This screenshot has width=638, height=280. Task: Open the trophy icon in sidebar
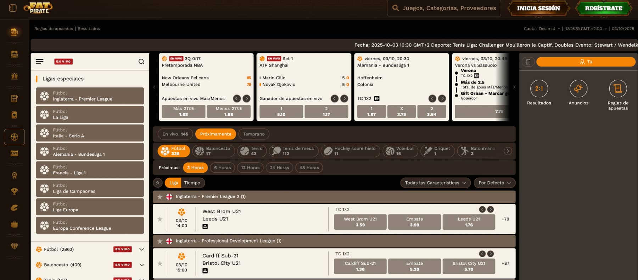click(x=14, y=192)
